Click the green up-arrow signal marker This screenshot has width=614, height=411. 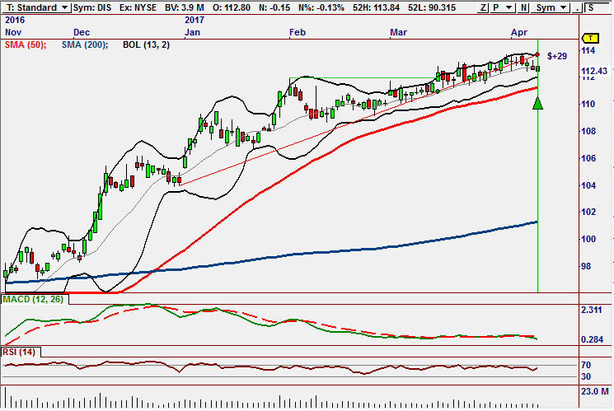click(x=537, y=103)
